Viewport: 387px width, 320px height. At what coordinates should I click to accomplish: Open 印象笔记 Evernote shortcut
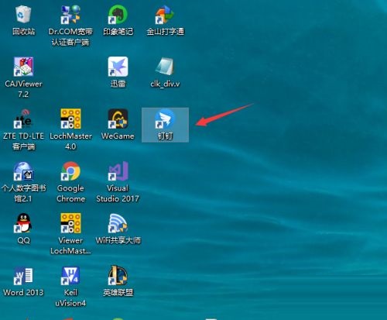point(118,15)
